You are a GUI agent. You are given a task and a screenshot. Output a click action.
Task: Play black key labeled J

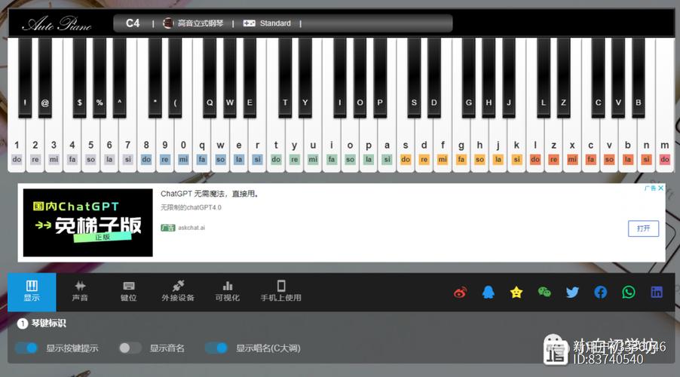(x=509, y=78)
